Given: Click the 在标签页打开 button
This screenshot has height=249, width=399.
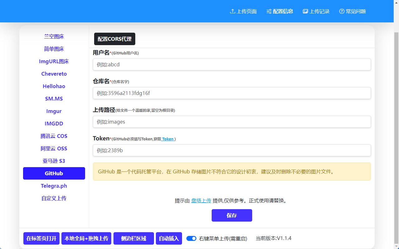Looking at the screenshot, I should pos(41,238).
